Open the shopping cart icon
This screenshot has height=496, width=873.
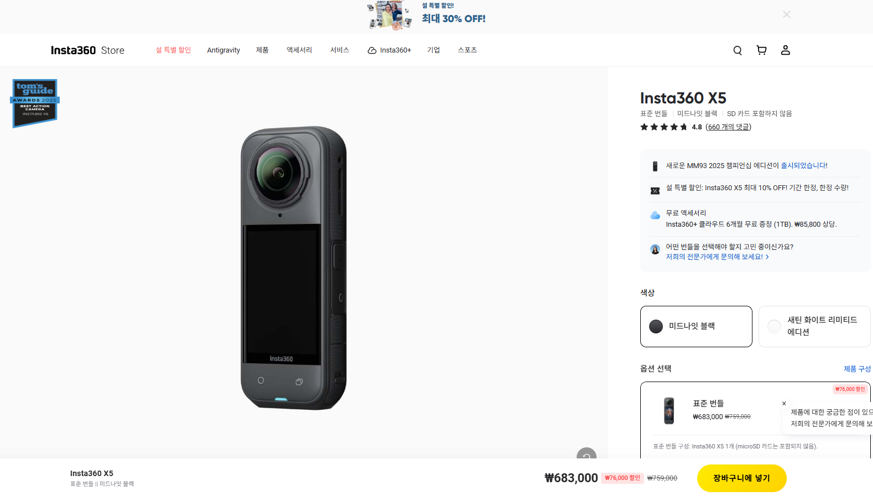tap(761, 50)
